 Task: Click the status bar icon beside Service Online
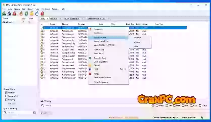click(x=202, y=117)
